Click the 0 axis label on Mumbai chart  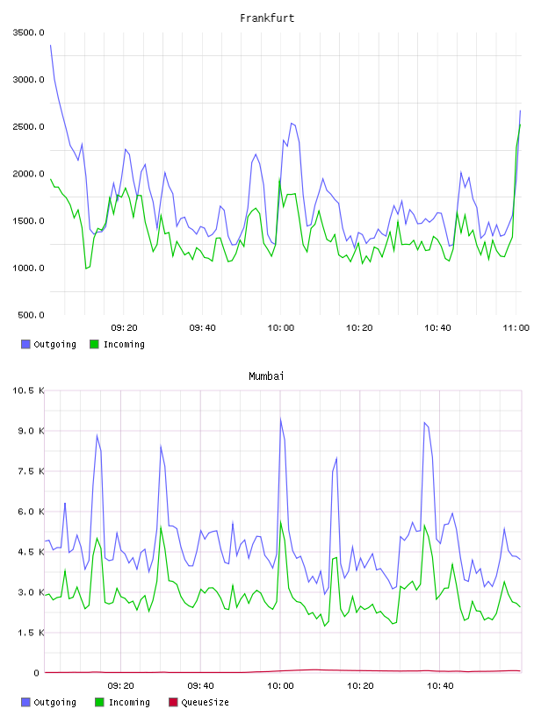click(37, 673)
